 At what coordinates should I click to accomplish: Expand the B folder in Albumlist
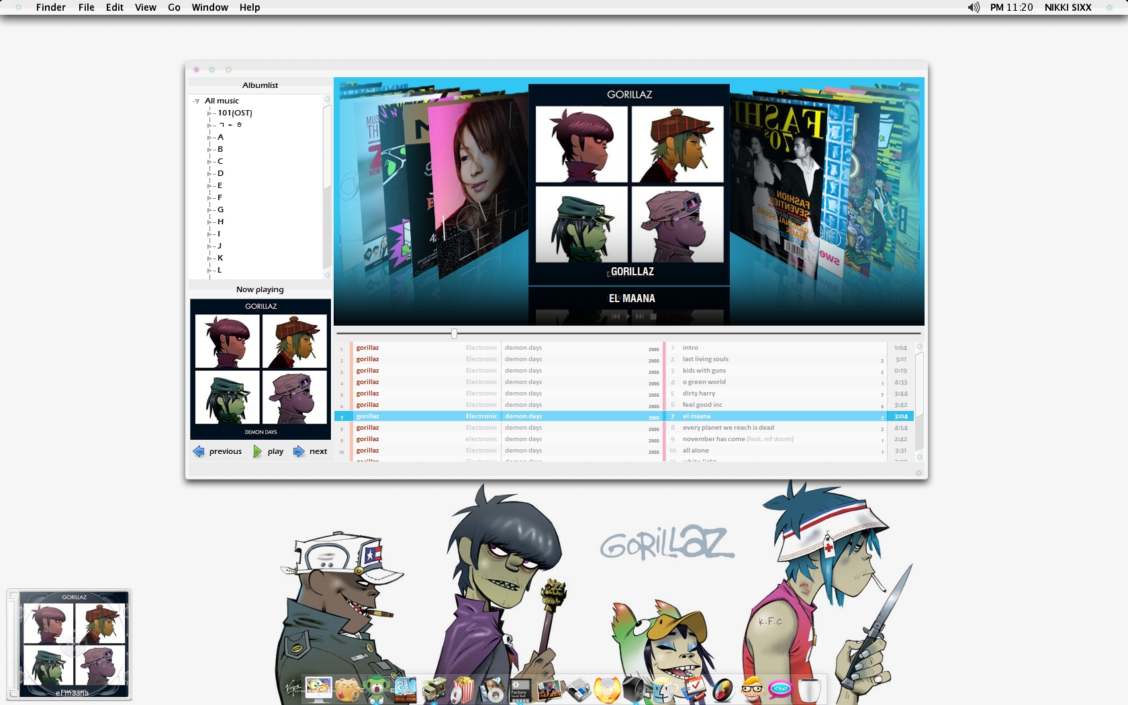point(209,150)
